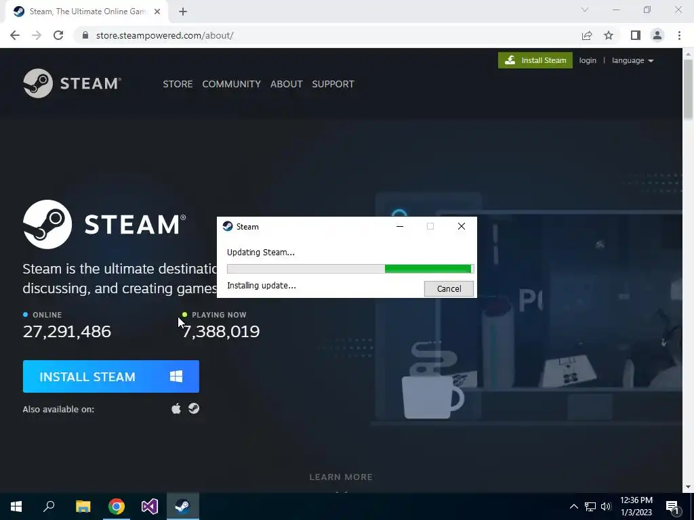The image size is (694, 520).
Task: Share this page icon in address bar
Action: pyautogui.click(x=587, y=35)
